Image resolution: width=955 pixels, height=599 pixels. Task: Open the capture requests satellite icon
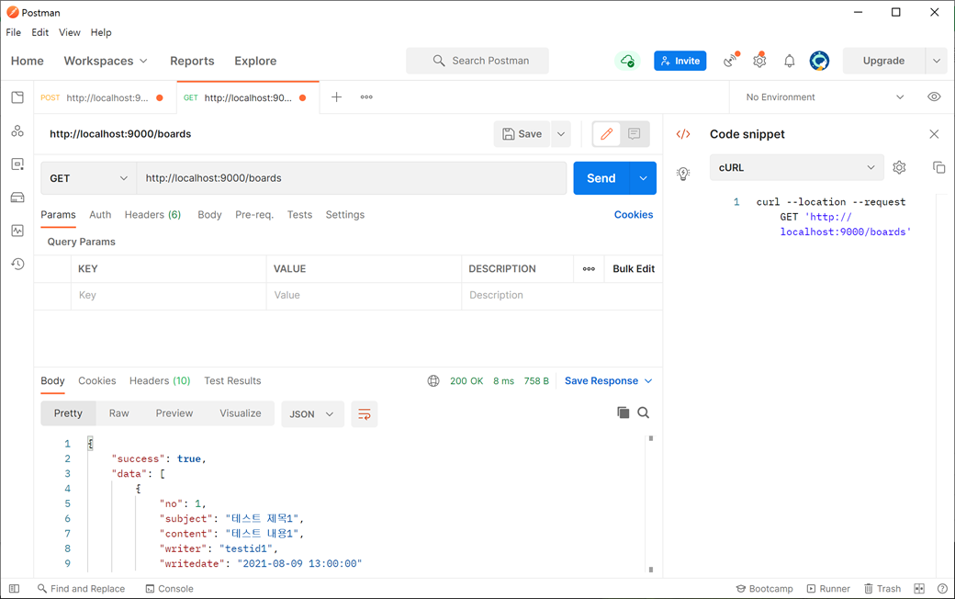[731, 61]
